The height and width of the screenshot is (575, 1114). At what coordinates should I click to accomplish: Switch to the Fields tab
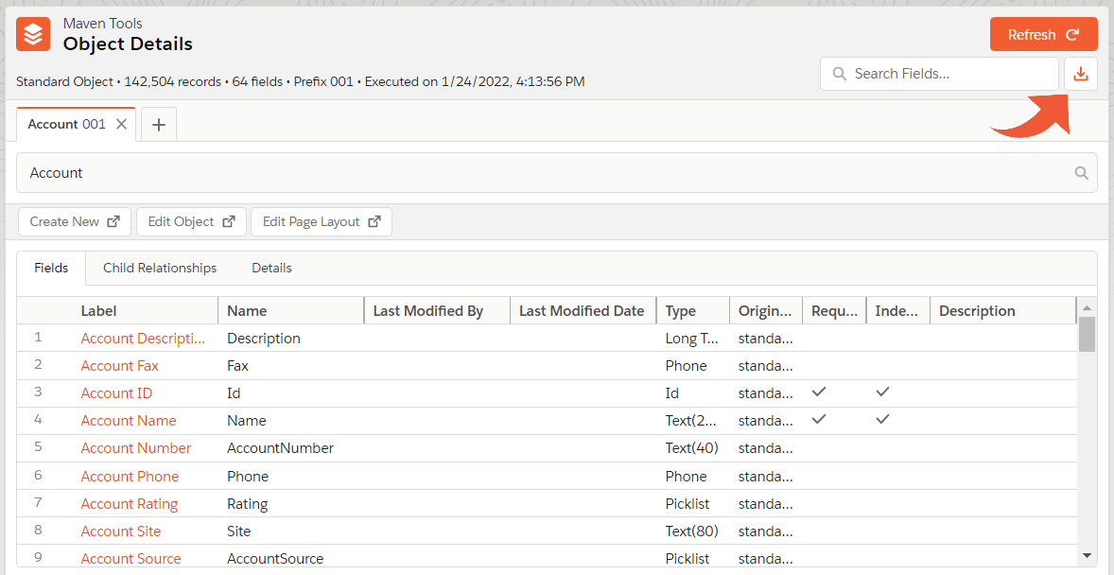[x=51, y=268]
